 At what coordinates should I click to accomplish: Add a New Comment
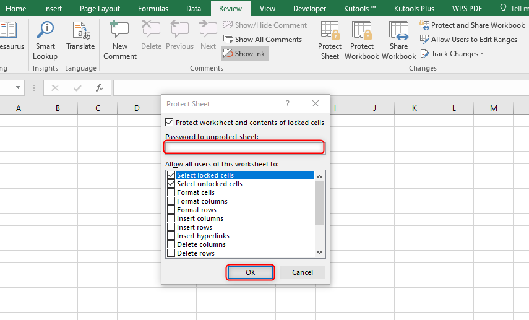120,40
